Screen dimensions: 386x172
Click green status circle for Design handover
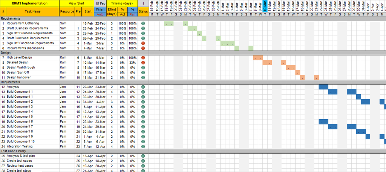point(143,77)
